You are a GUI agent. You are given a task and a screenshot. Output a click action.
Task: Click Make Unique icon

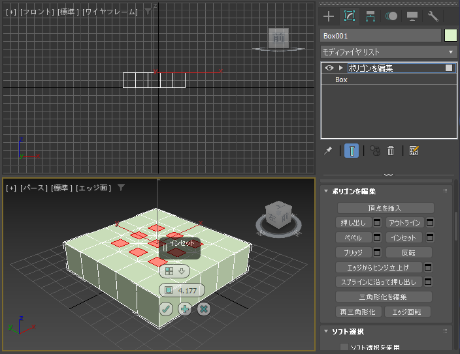375,151
